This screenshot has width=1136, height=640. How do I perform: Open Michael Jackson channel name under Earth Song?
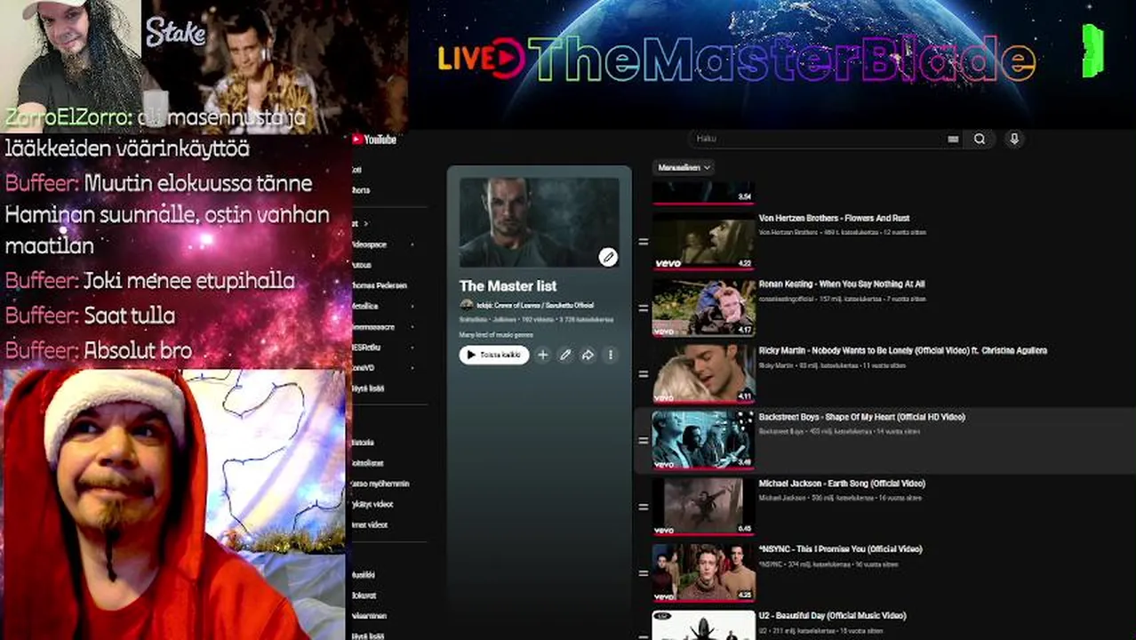click(781, 498)
